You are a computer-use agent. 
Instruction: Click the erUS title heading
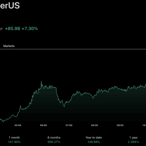10,5
